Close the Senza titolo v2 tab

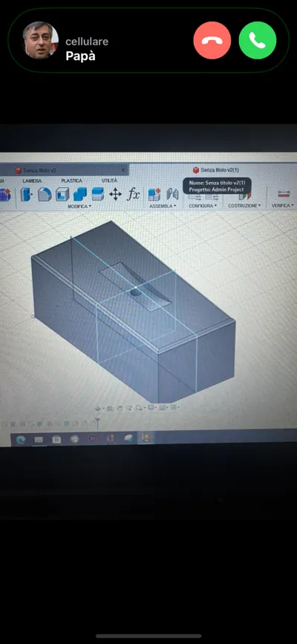point(123,169)
